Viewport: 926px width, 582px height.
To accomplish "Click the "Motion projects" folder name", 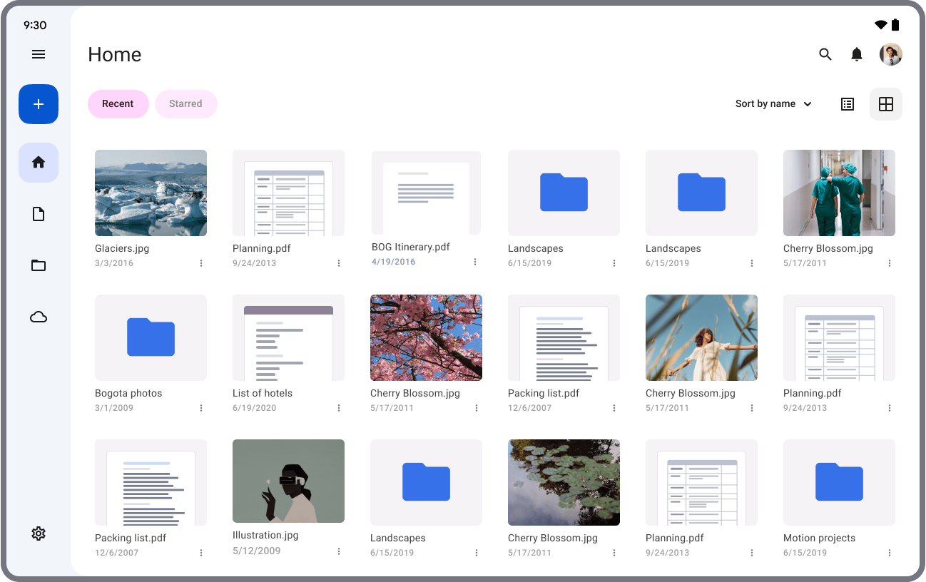I will 820,538.
